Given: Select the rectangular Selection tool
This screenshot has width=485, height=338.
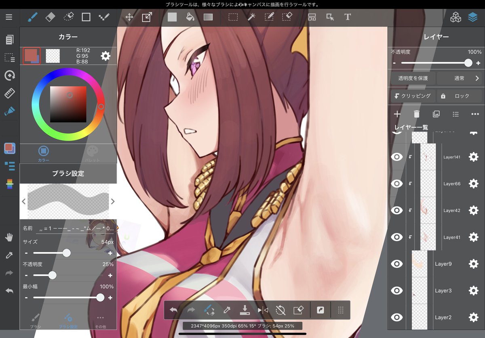Looking at the screenshot, I should (233, 17).
